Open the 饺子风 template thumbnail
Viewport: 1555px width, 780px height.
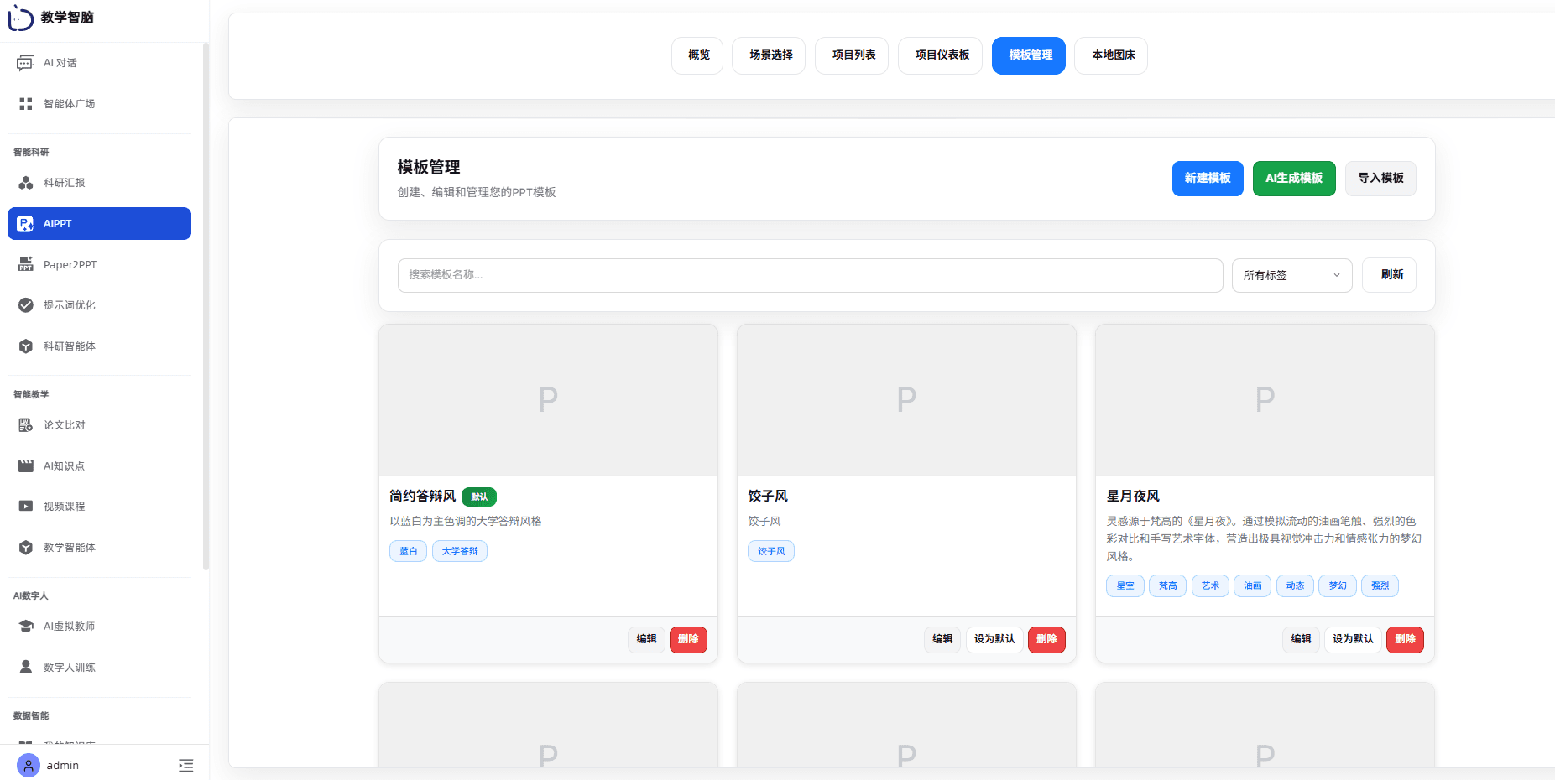pyautogui.click(x=906, y=400)
